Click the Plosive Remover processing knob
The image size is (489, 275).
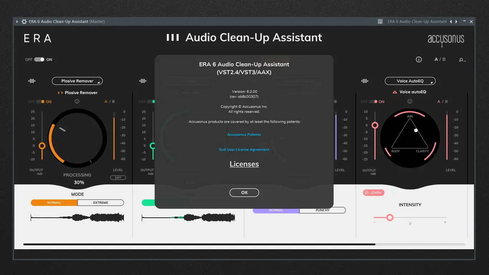coord(77,138)
